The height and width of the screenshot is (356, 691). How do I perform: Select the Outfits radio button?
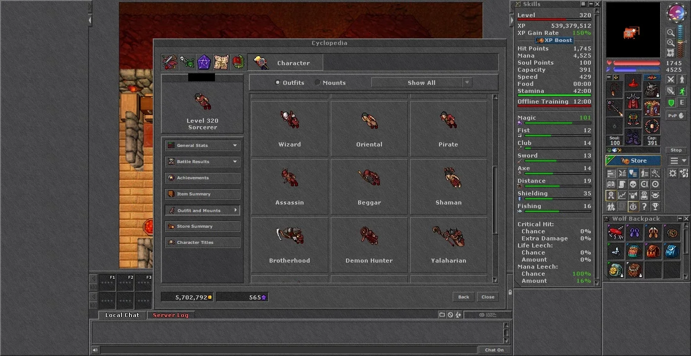pyautogui.click(x=277, y=82)
